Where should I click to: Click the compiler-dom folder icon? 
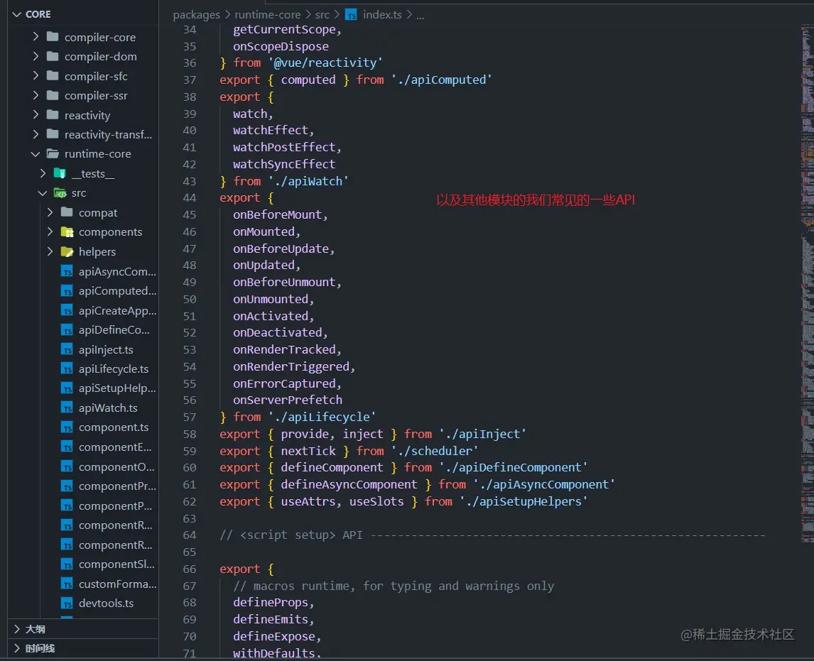[53, 56]
